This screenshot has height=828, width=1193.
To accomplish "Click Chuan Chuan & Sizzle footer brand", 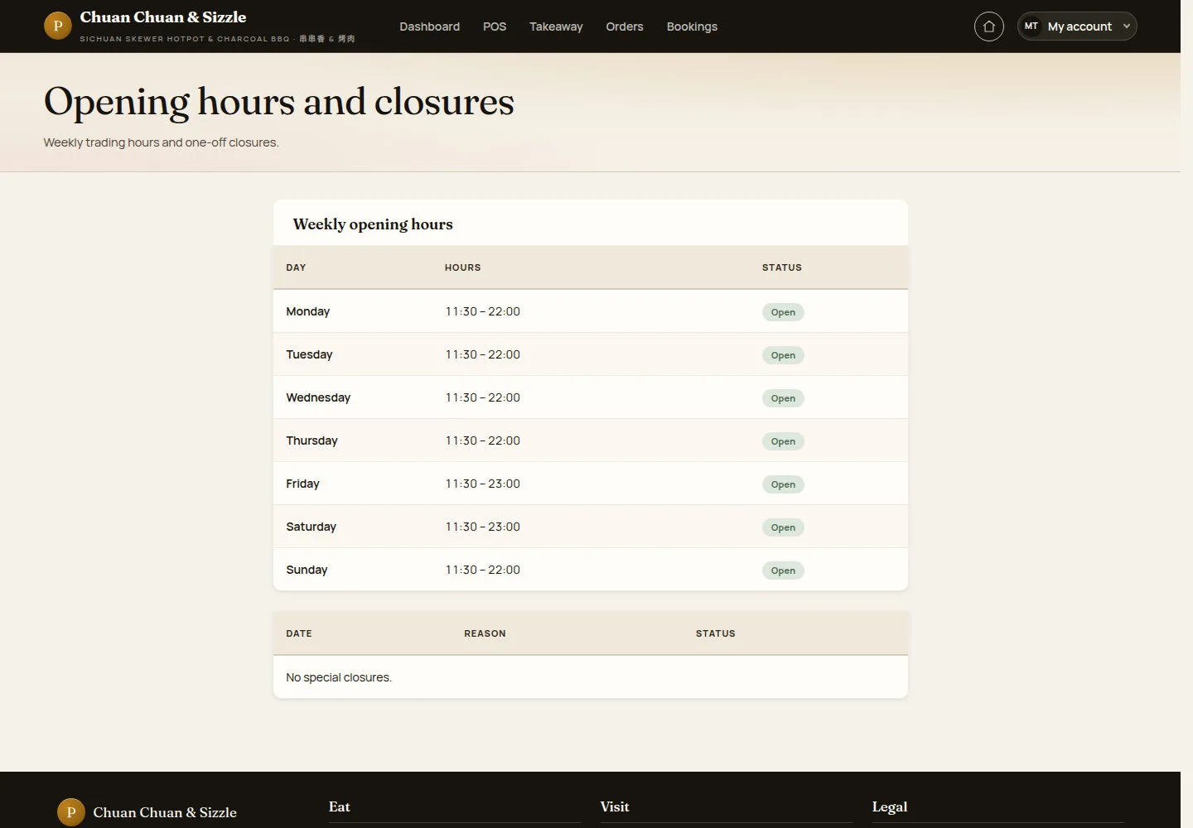I will coord(165,812).
